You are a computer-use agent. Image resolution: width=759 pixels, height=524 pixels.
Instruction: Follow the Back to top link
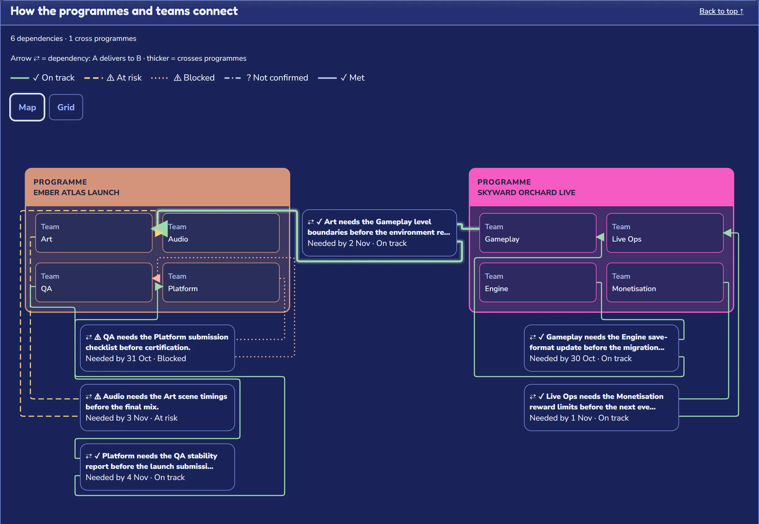point(721,11)
